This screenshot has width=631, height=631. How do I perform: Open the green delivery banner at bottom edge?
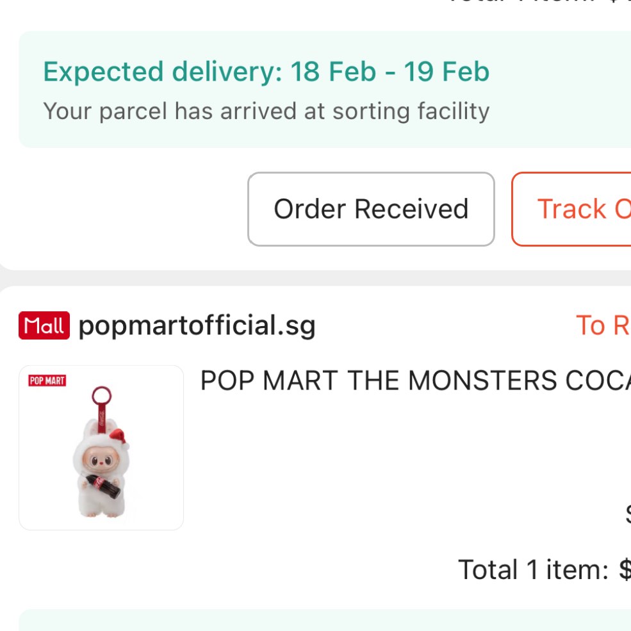pyautogui.click(x=320, y=620)
